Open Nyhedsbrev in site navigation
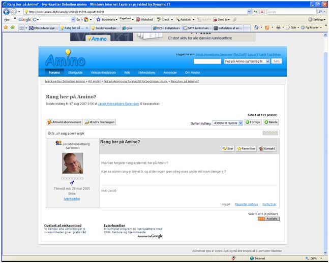This screenshot has height=263, width=329. pyautogui.click(x=147, y=73)
